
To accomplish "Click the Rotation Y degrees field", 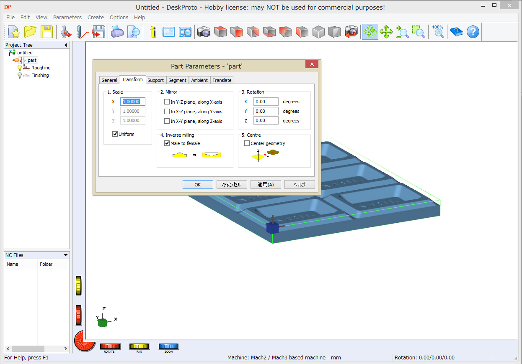I will 266,111.
